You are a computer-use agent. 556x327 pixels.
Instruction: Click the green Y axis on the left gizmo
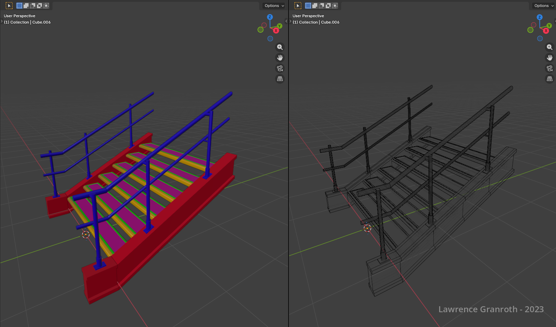279,26
